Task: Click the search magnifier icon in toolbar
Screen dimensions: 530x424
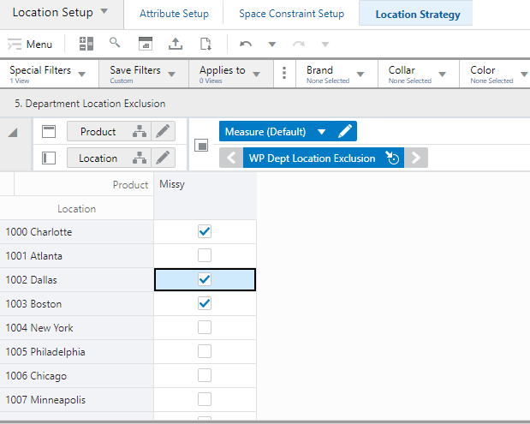Action: pyautogui.click(x=115, y=43)
